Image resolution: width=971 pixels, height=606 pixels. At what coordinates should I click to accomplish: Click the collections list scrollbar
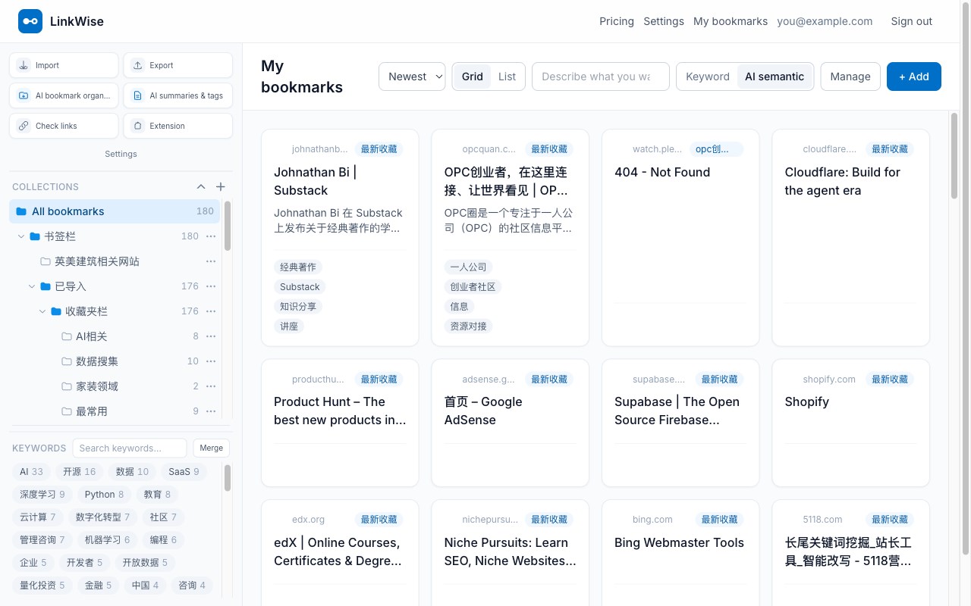click(228, 226)
